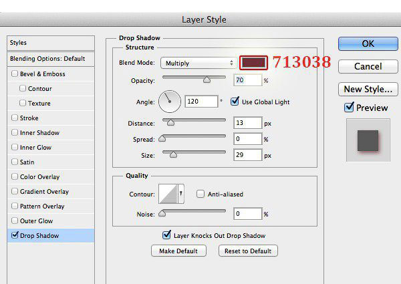Enable the Pattern Overlay checkbox

pyautogui.click(x=15, y=206)
